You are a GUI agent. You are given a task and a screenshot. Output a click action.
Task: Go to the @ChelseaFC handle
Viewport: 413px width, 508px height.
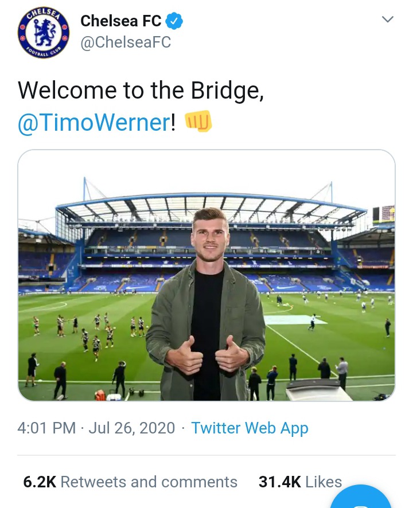click(x=126, y=43)
